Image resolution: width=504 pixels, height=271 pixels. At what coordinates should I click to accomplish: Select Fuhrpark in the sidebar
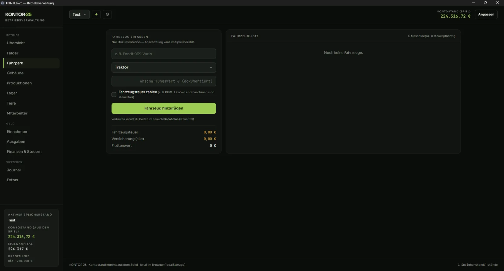31,63
